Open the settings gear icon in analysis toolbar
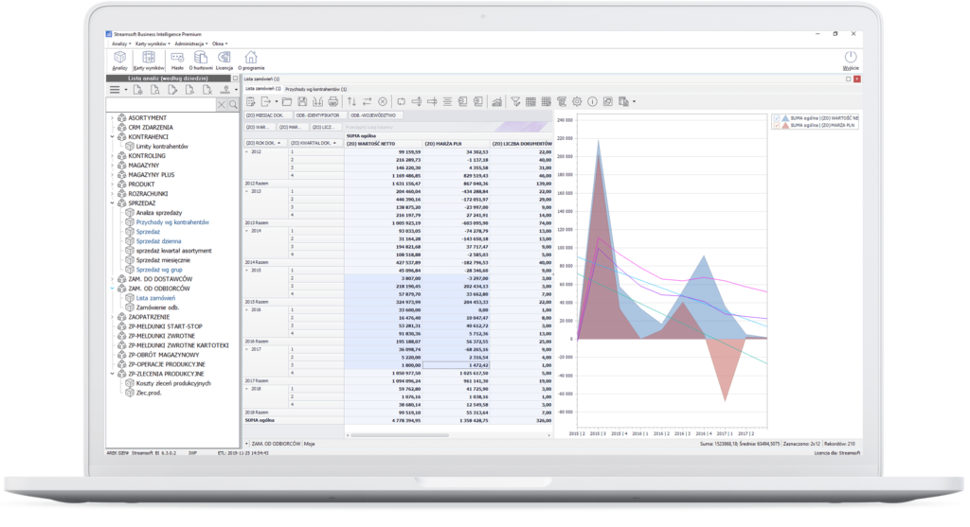Viewport: 970px width, 527px height. pyautogui.click(x=576, y=101)
